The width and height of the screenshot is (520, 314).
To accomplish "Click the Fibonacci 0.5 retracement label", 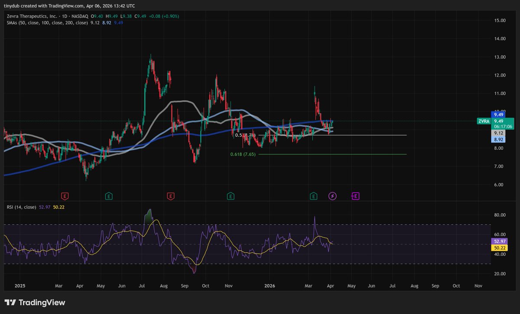I will click(x=245, y=135).
